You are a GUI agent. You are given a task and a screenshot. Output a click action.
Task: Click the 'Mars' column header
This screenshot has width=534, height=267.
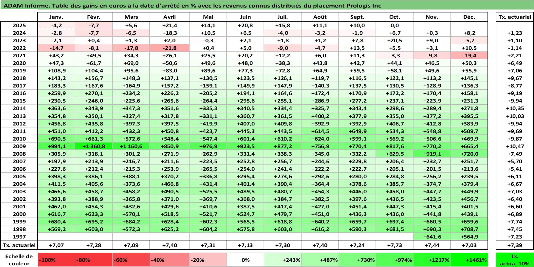point(131,17)
